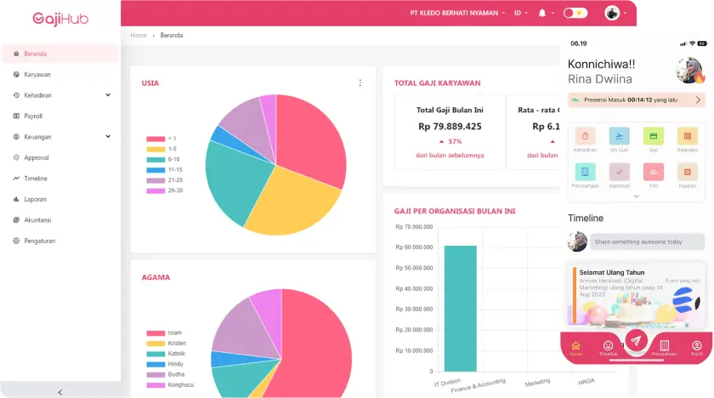Toggle the '< 1' legend swatch in USIA
Screen dimensions: 714x398
click(x=156, y=139)
